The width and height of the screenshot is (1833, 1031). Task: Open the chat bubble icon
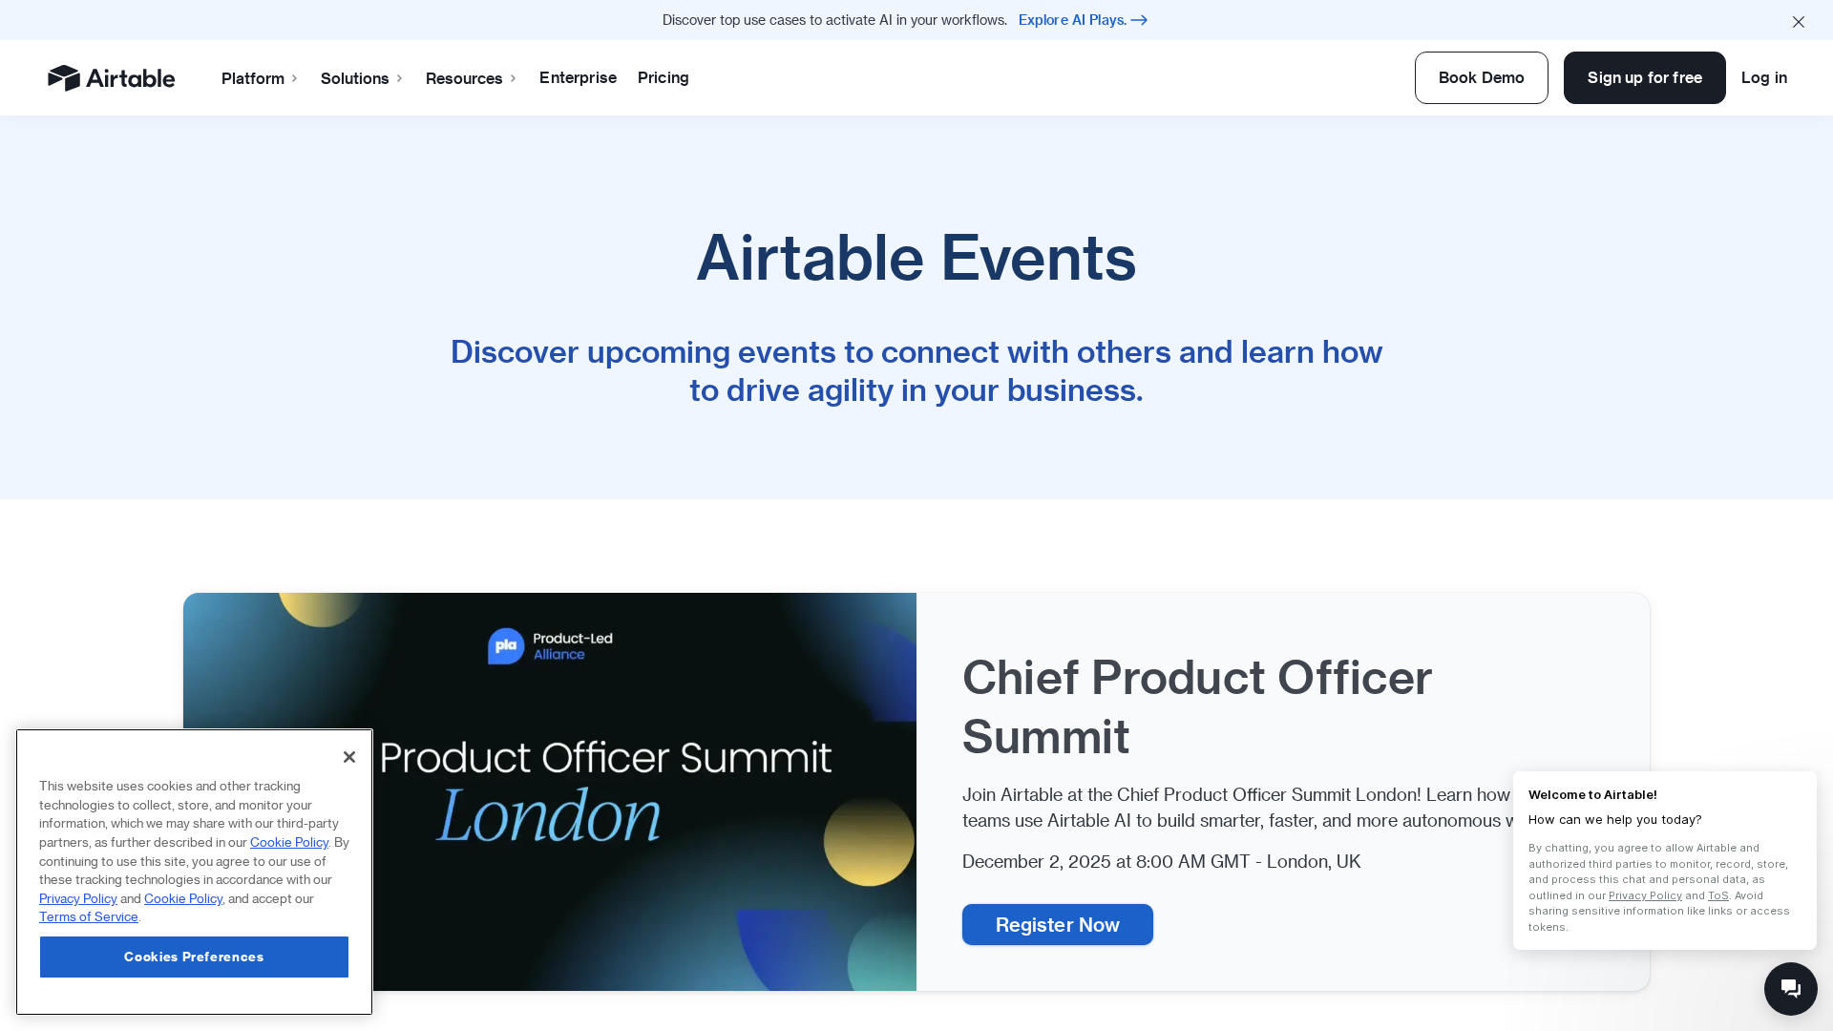[1790, 988]
